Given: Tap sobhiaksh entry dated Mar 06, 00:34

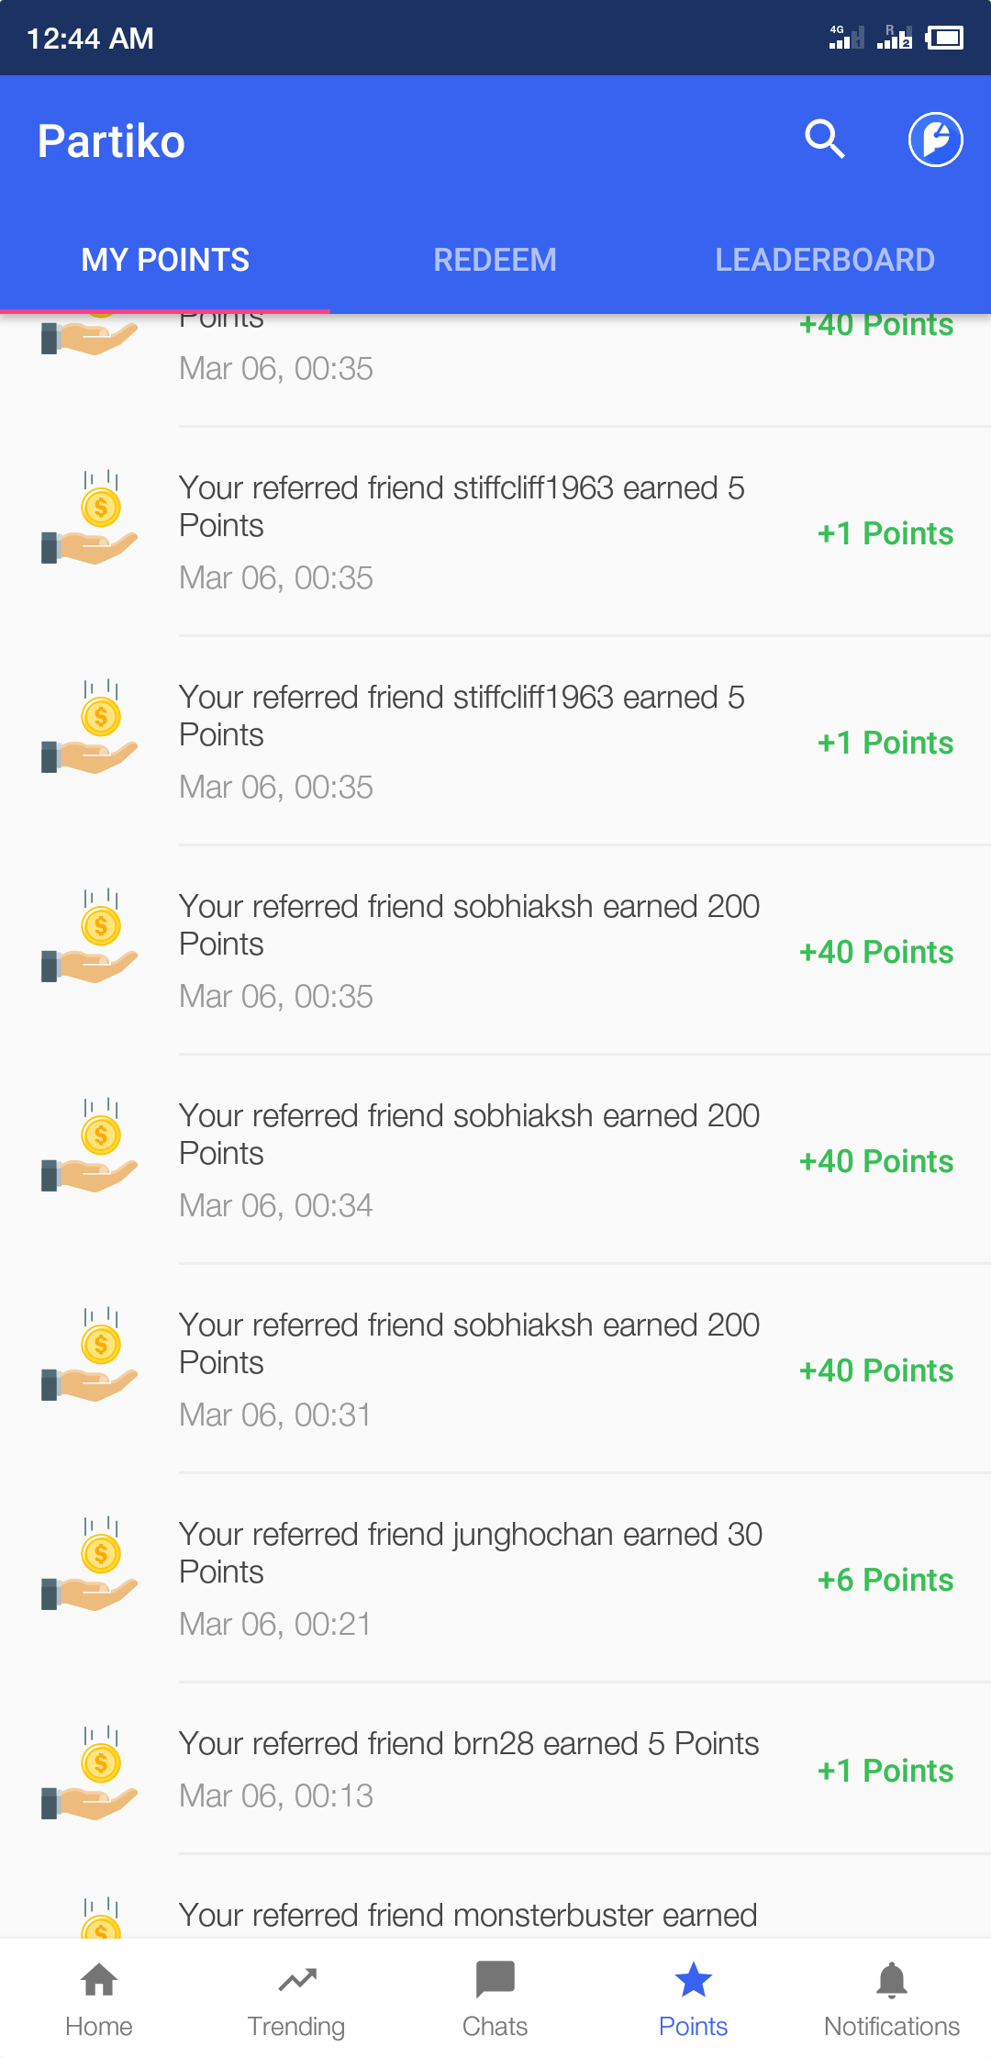Looking at the screenshot, I should 468,1158.
